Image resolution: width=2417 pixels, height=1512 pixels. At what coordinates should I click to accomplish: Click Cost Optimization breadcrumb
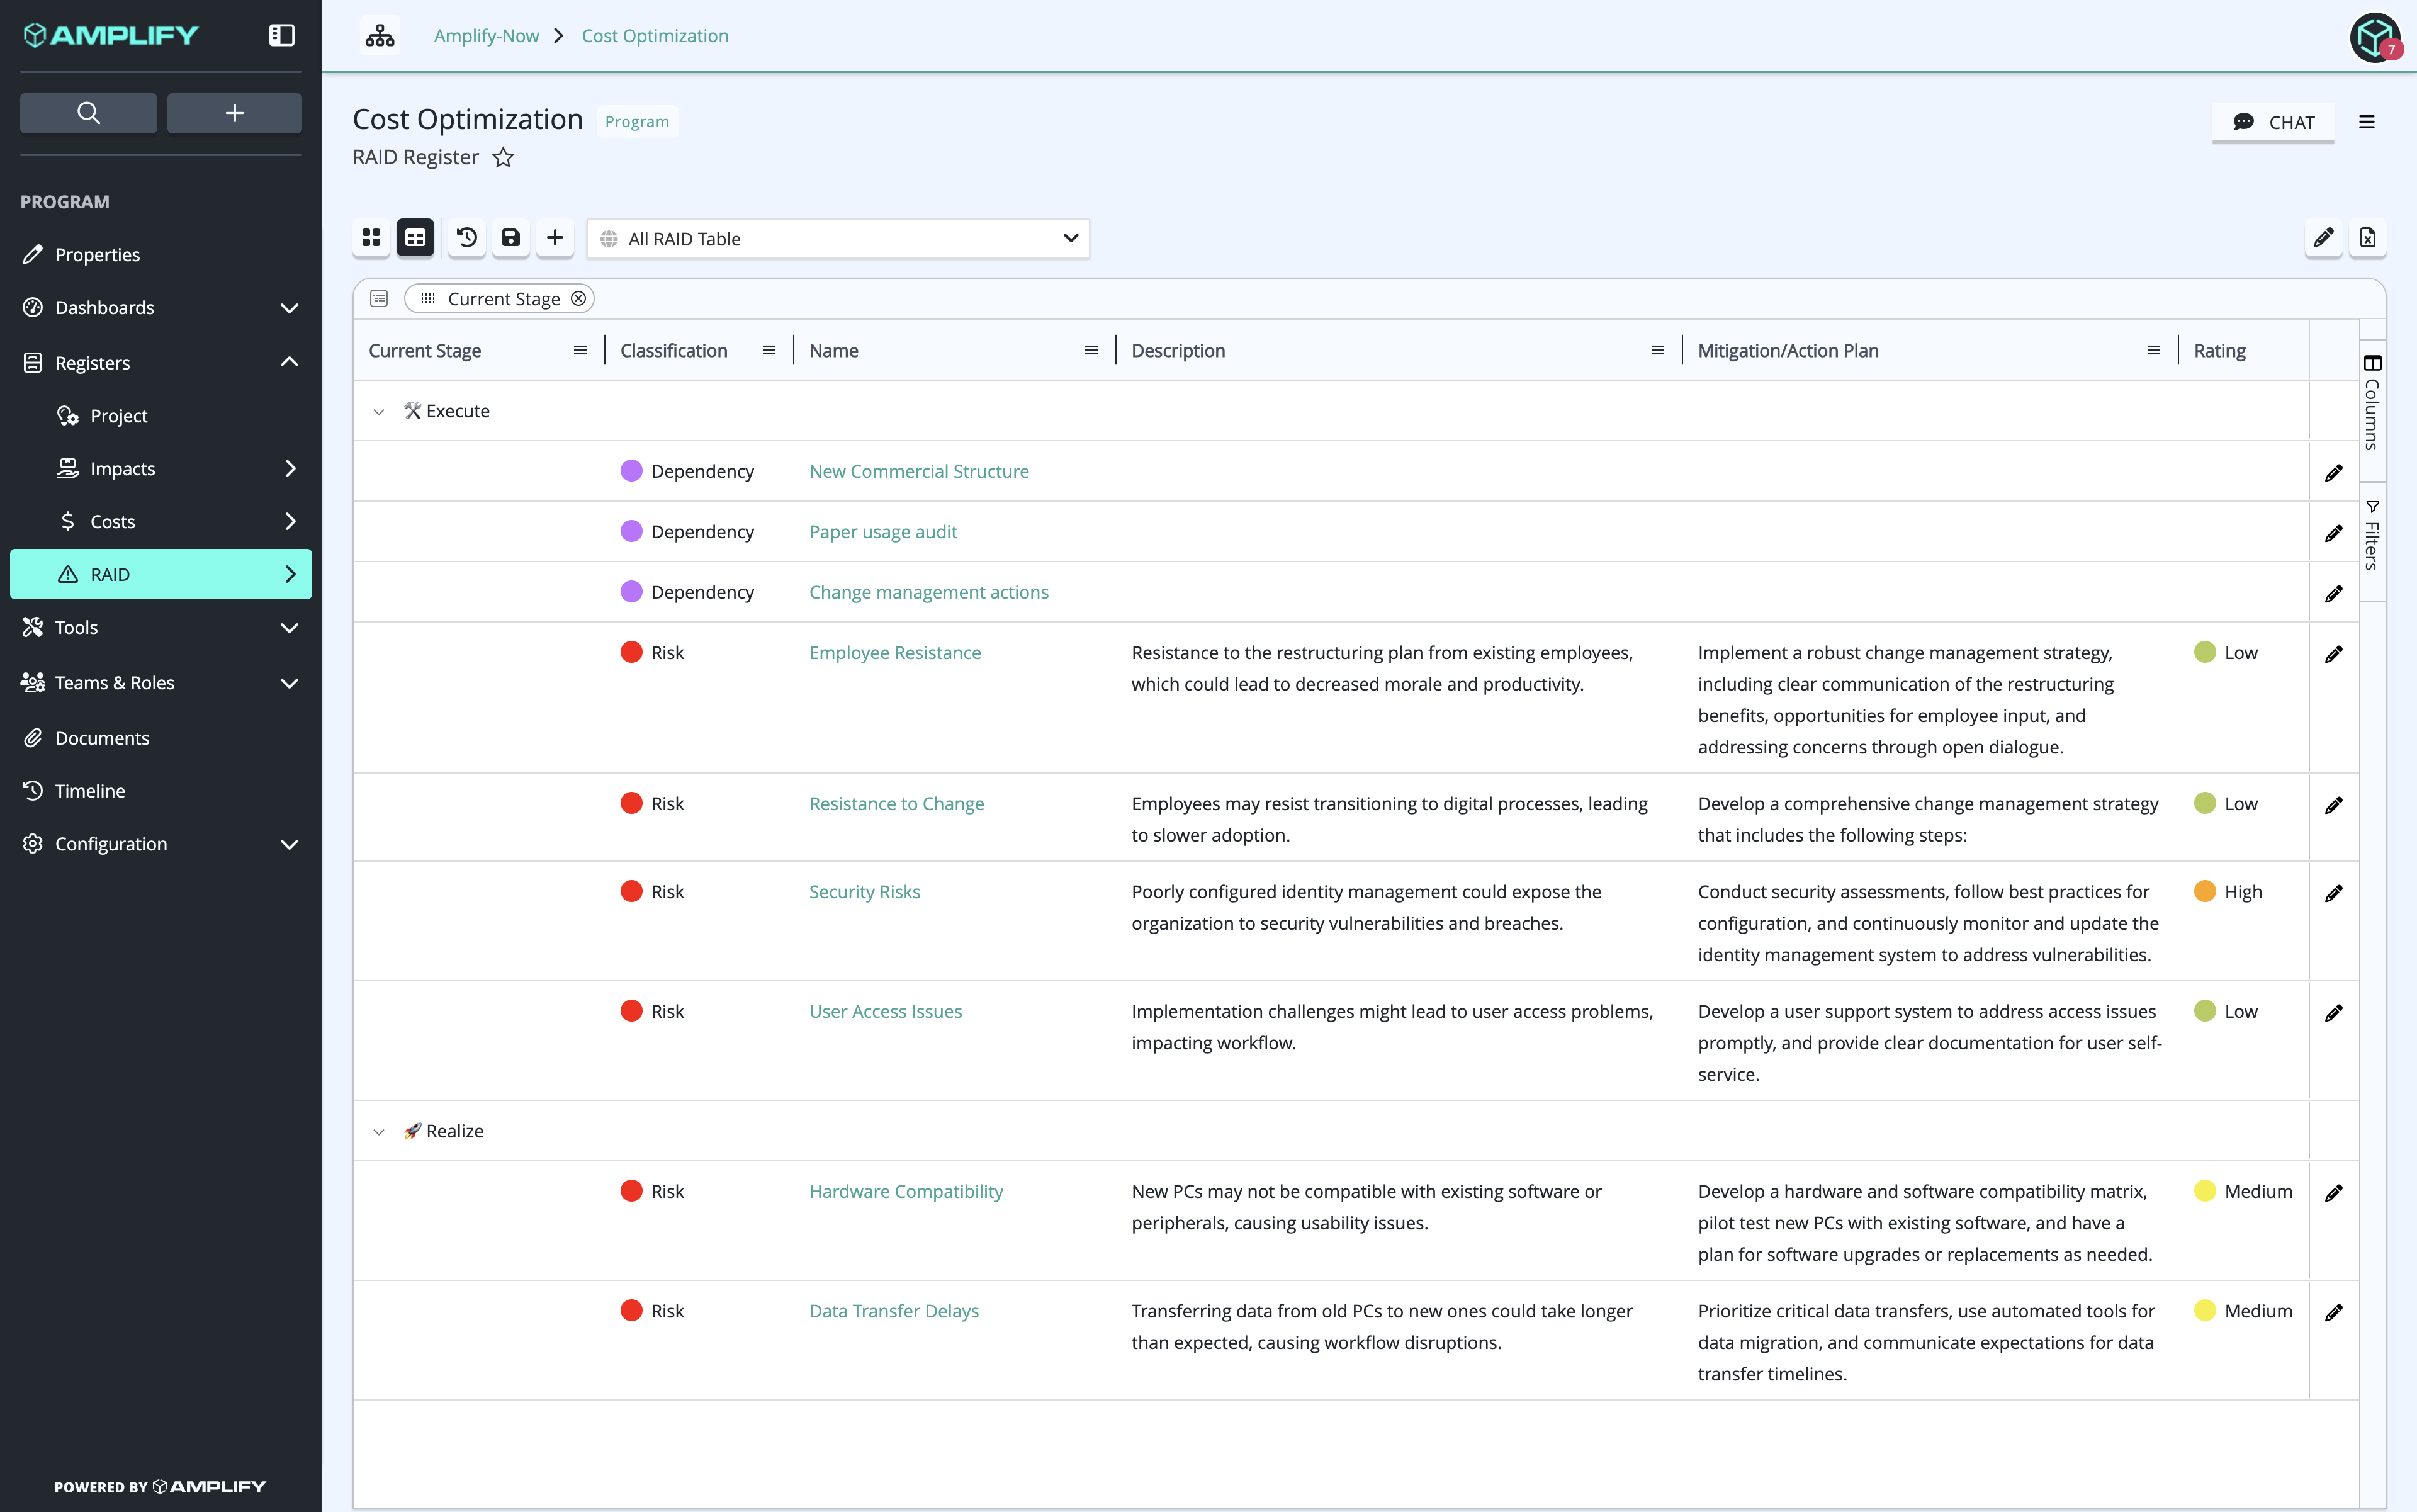[655, 36]
